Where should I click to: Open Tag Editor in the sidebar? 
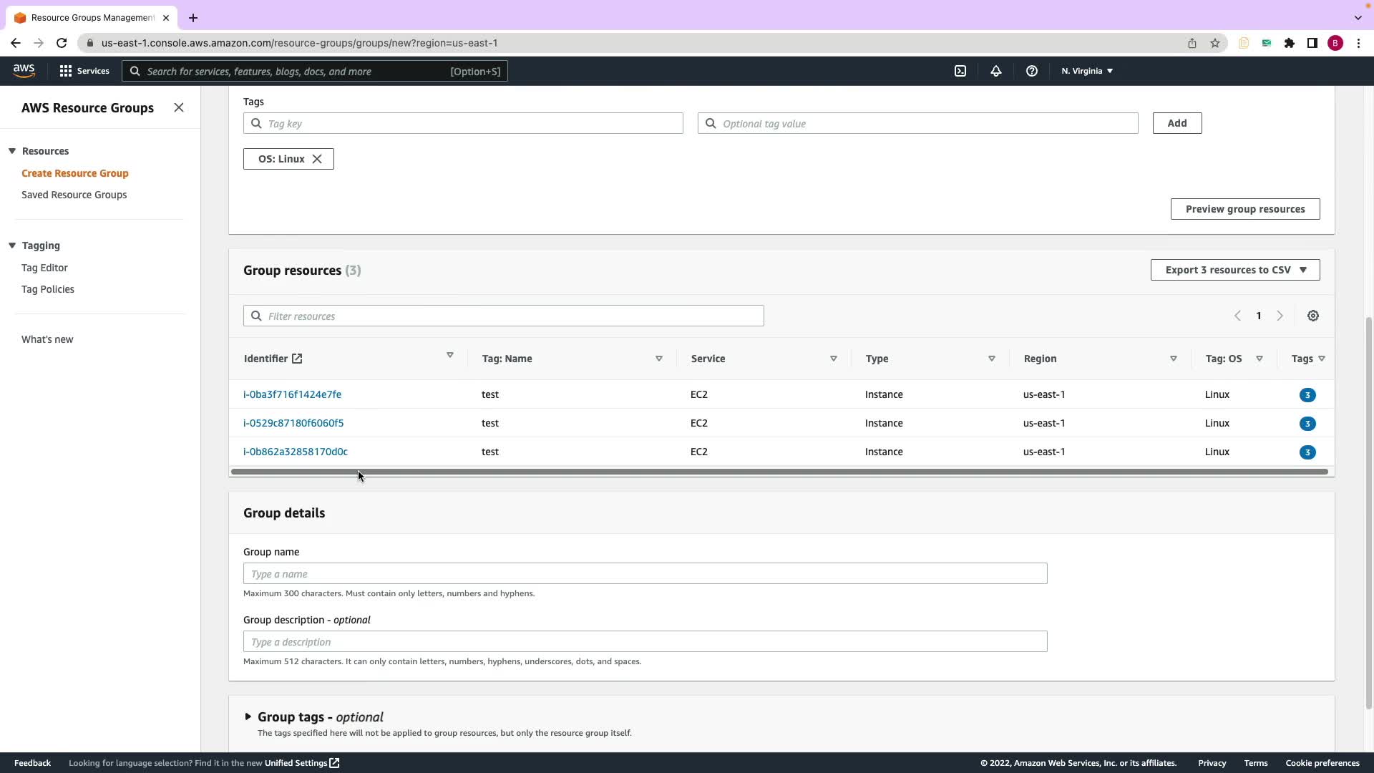44,268
